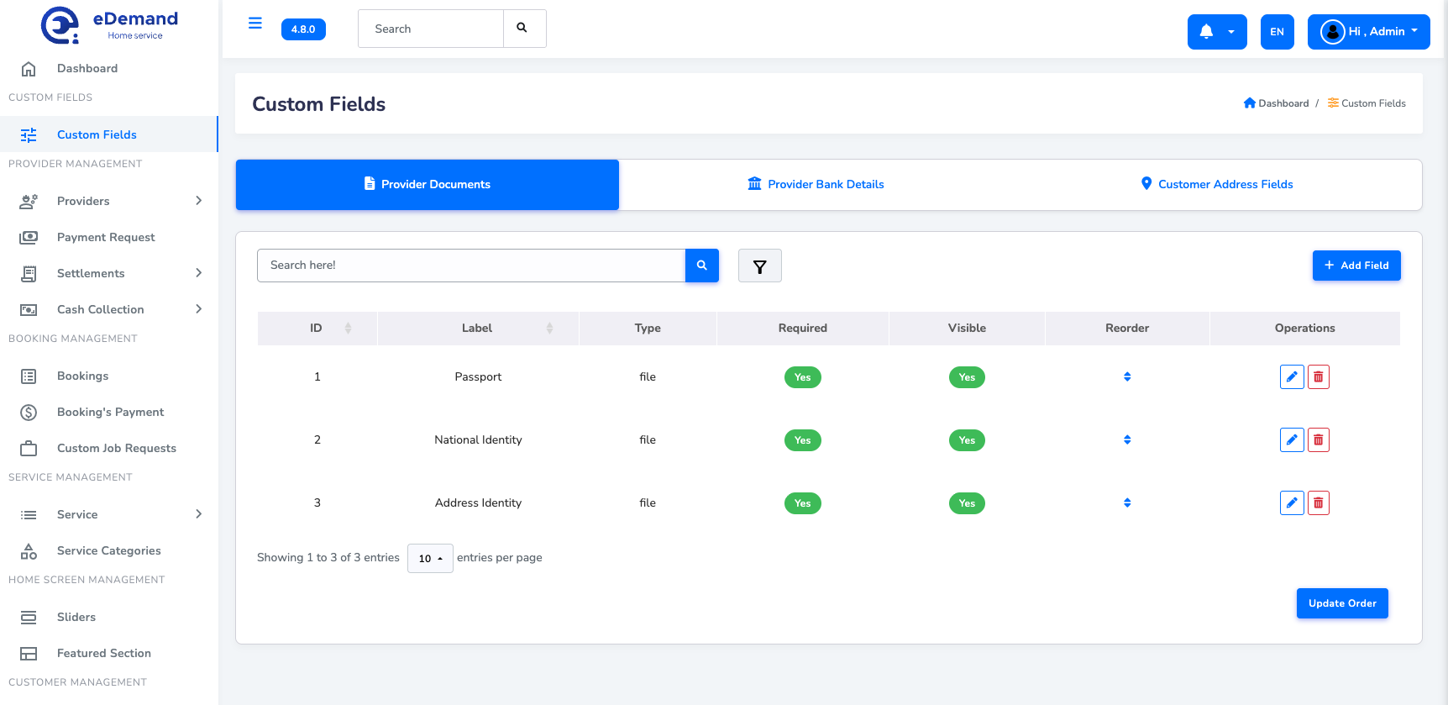
Task: Delete the Passport field
Action: click(1319, 377)
